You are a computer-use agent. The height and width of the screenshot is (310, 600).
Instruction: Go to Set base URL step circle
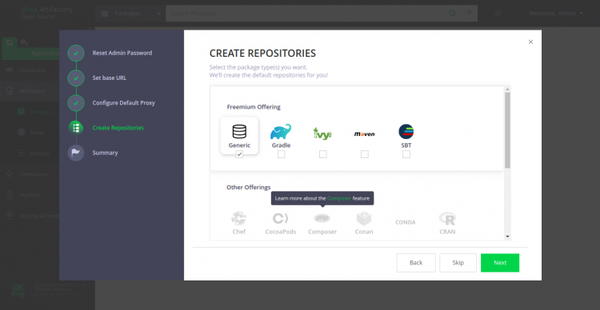click(76, 78)
